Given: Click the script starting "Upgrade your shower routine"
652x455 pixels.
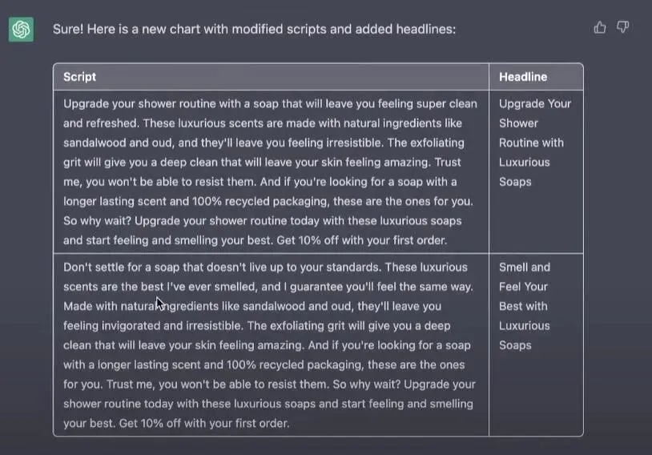Looking at the screenshot, I should click(x=270, y=171).
